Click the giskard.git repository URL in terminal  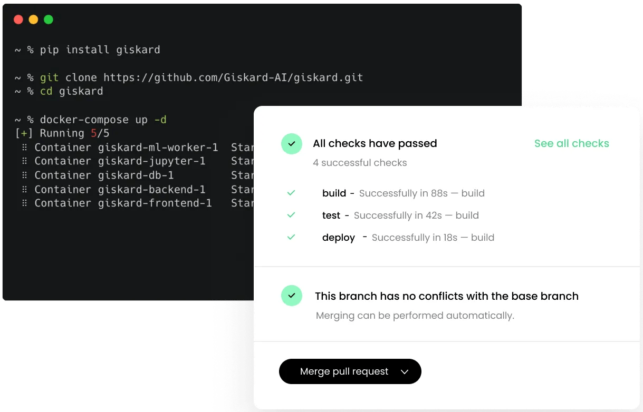tap(233, 77)
